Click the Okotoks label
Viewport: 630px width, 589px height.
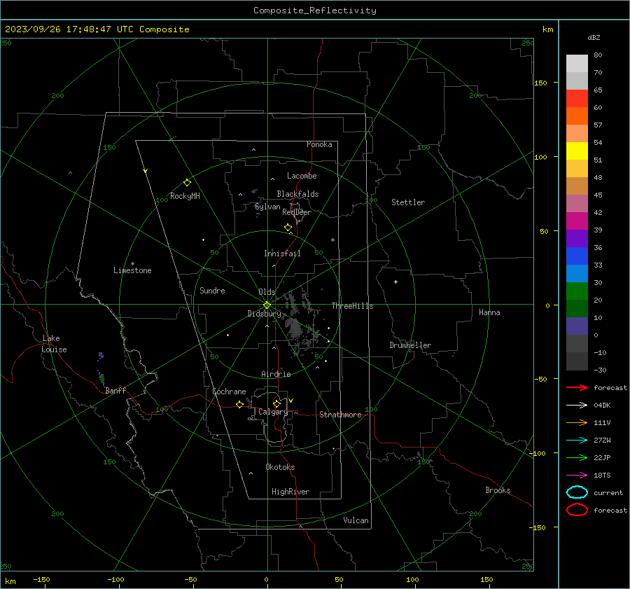click(x=280, y=467)
